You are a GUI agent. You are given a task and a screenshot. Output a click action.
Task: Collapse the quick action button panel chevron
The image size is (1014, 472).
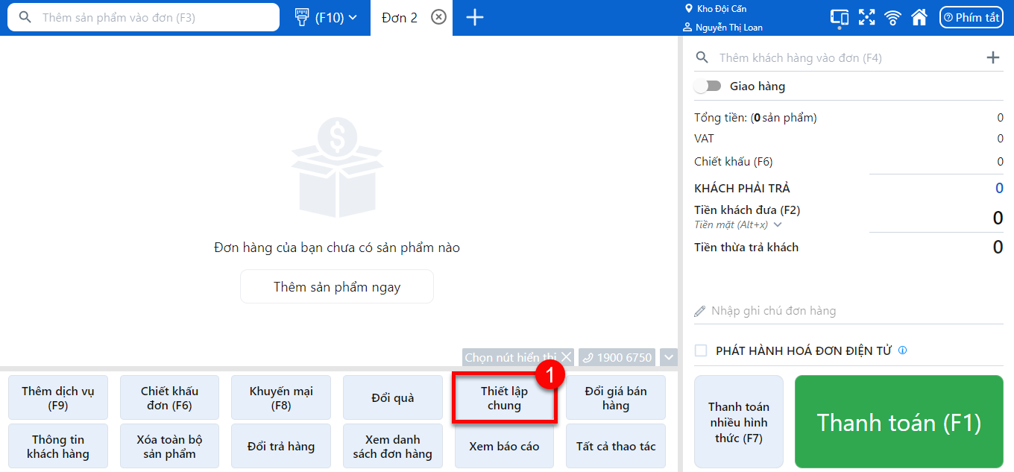click(669, 357)
